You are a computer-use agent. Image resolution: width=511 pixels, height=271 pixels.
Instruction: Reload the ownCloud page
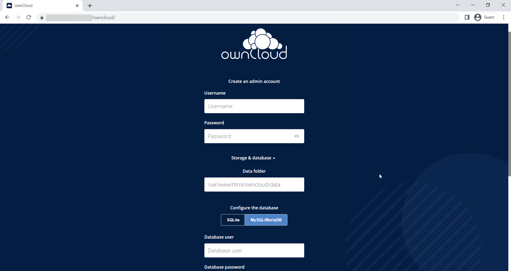[x=29, y=17]
